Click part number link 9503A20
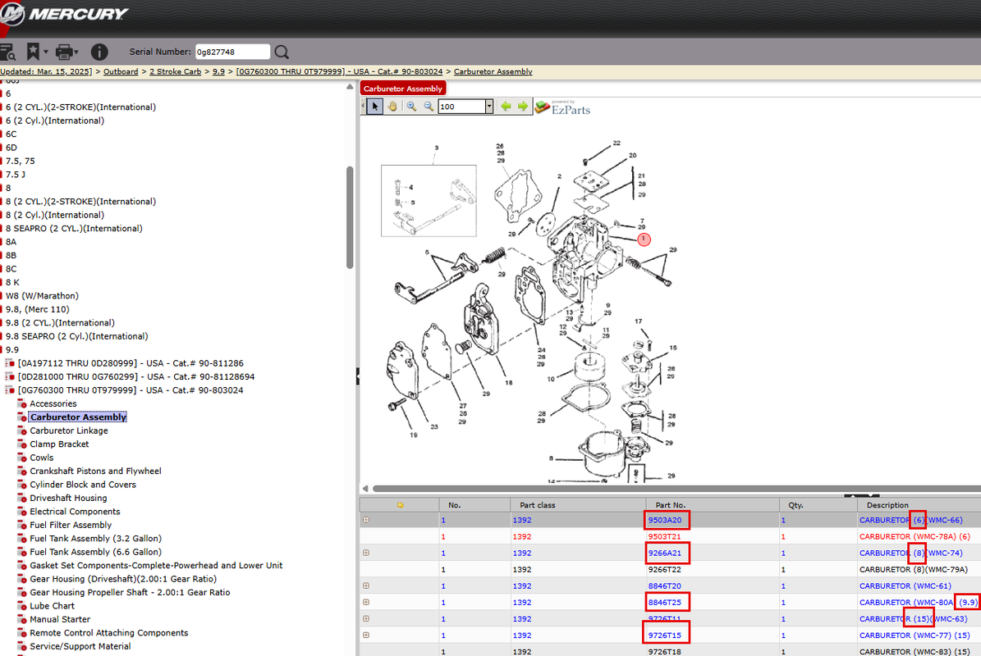Viewport: 981px width, 656px height. (x=665, y=520)
